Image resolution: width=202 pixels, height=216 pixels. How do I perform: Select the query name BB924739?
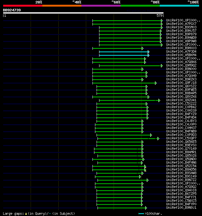[x=12, y=10]
